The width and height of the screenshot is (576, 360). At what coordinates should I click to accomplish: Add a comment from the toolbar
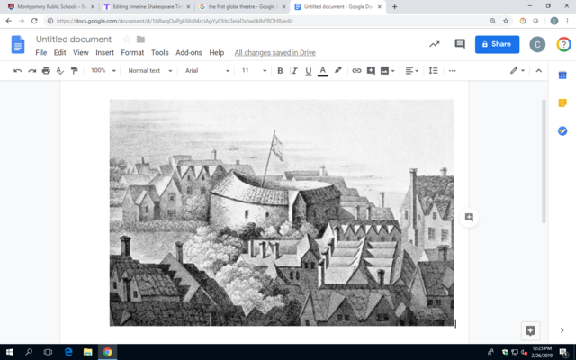pyautogui.click(x=371, y=70)
